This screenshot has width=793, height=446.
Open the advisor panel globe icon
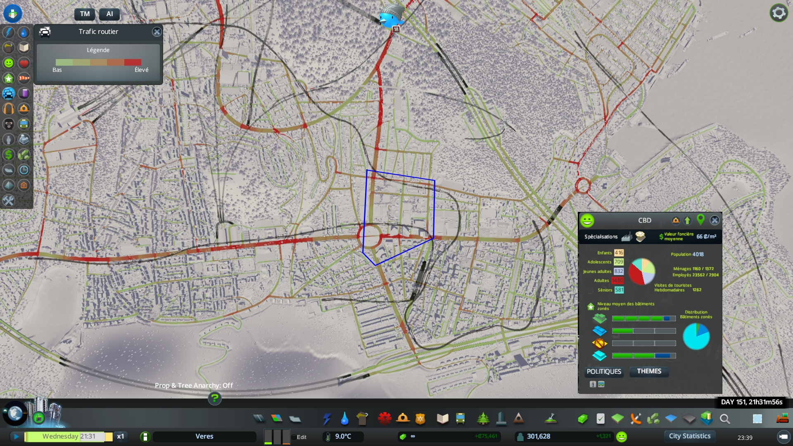point(15,413)
